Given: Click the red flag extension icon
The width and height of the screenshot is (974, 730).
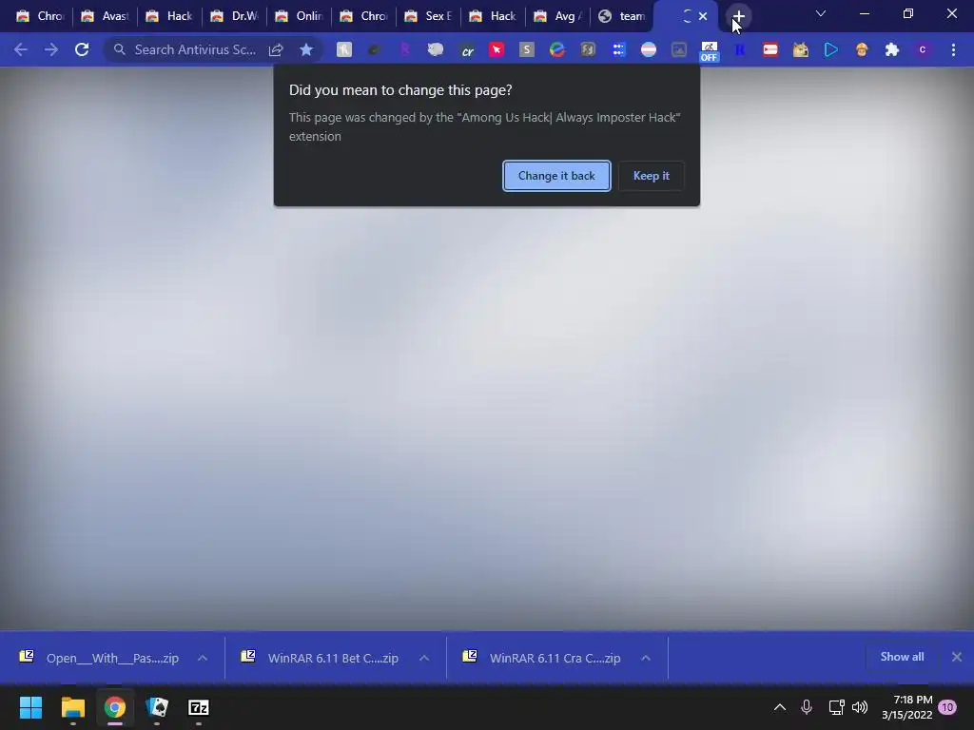Looking at the screenshot, I should 770,49.
